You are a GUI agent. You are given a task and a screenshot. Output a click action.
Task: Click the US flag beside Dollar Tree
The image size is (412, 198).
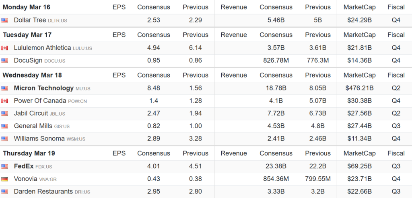click(x=5, y=20)
